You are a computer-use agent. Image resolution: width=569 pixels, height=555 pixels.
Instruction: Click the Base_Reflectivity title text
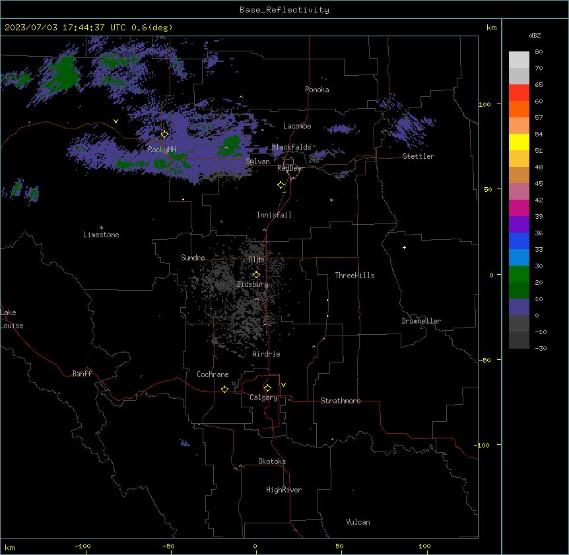[x=284, y=10]
